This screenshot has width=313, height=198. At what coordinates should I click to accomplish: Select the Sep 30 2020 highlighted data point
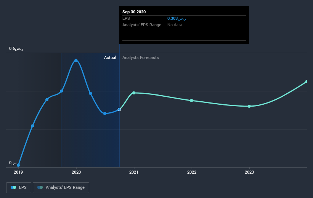coord(119,109)
